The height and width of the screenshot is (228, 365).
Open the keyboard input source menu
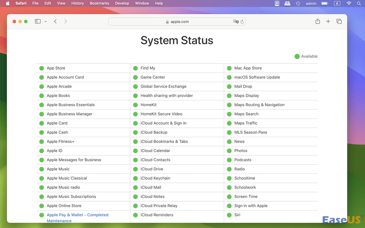pyautogui.click(x=337, y=3)
